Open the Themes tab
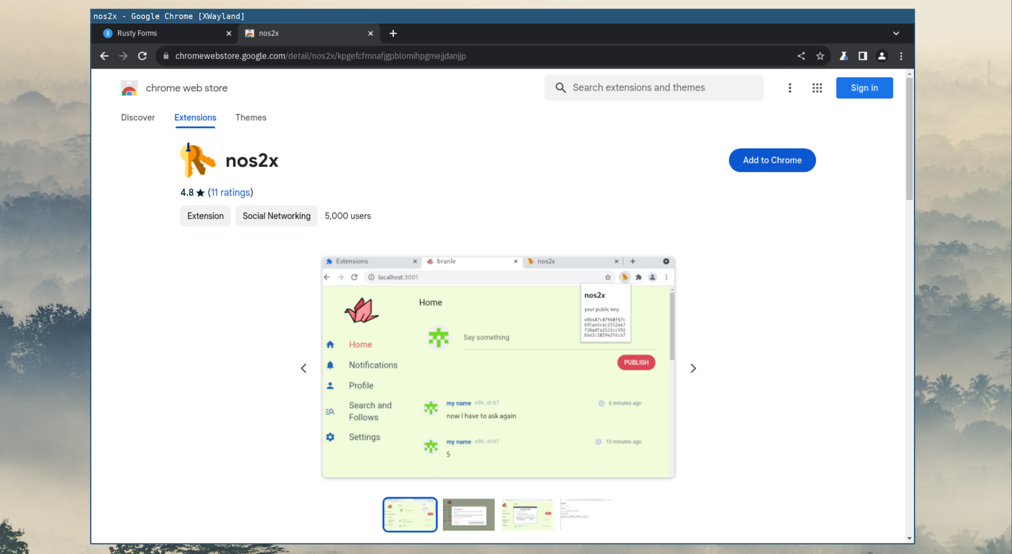 point(251,118)
